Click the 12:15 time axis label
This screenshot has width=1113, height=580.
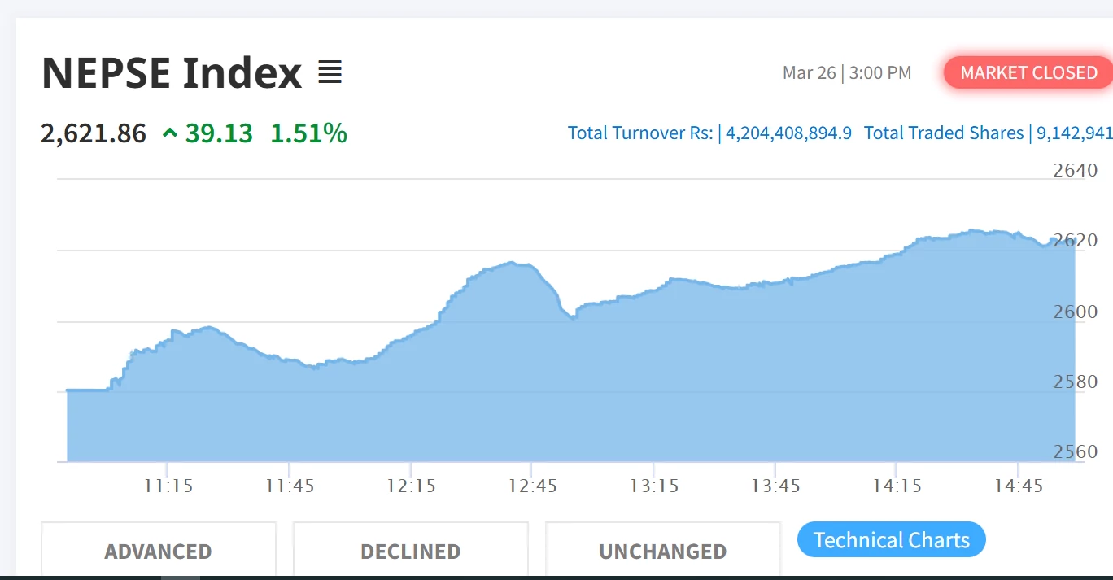click(411, 486)
